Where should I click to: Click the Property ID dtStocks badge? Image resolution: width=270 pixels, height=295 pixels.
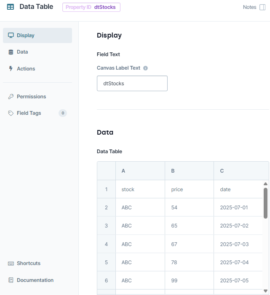tap(91, 7)
